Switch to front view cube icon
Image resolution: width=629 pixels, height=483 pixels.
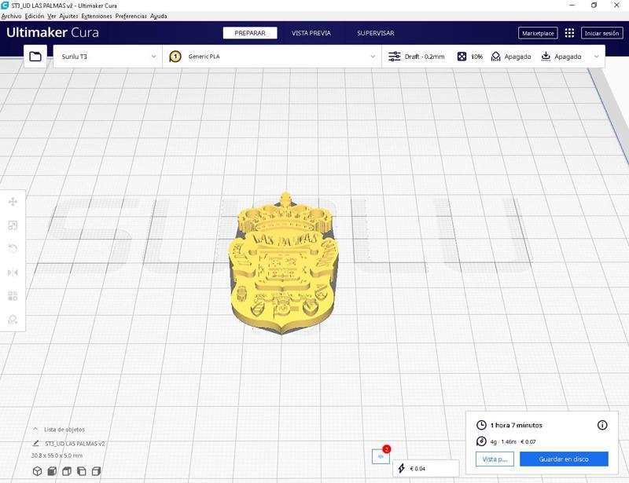click(52, 471)
